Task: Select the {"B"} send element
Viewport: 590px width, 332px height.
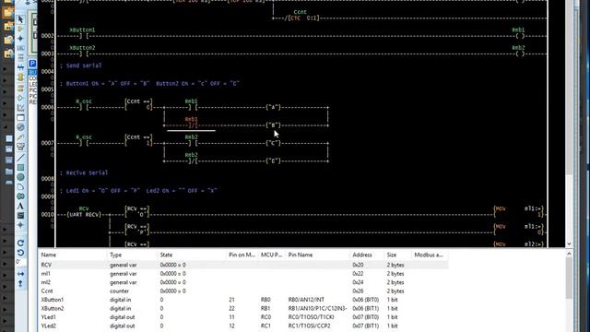Action: pyautogui.click(x=274, y=125)
